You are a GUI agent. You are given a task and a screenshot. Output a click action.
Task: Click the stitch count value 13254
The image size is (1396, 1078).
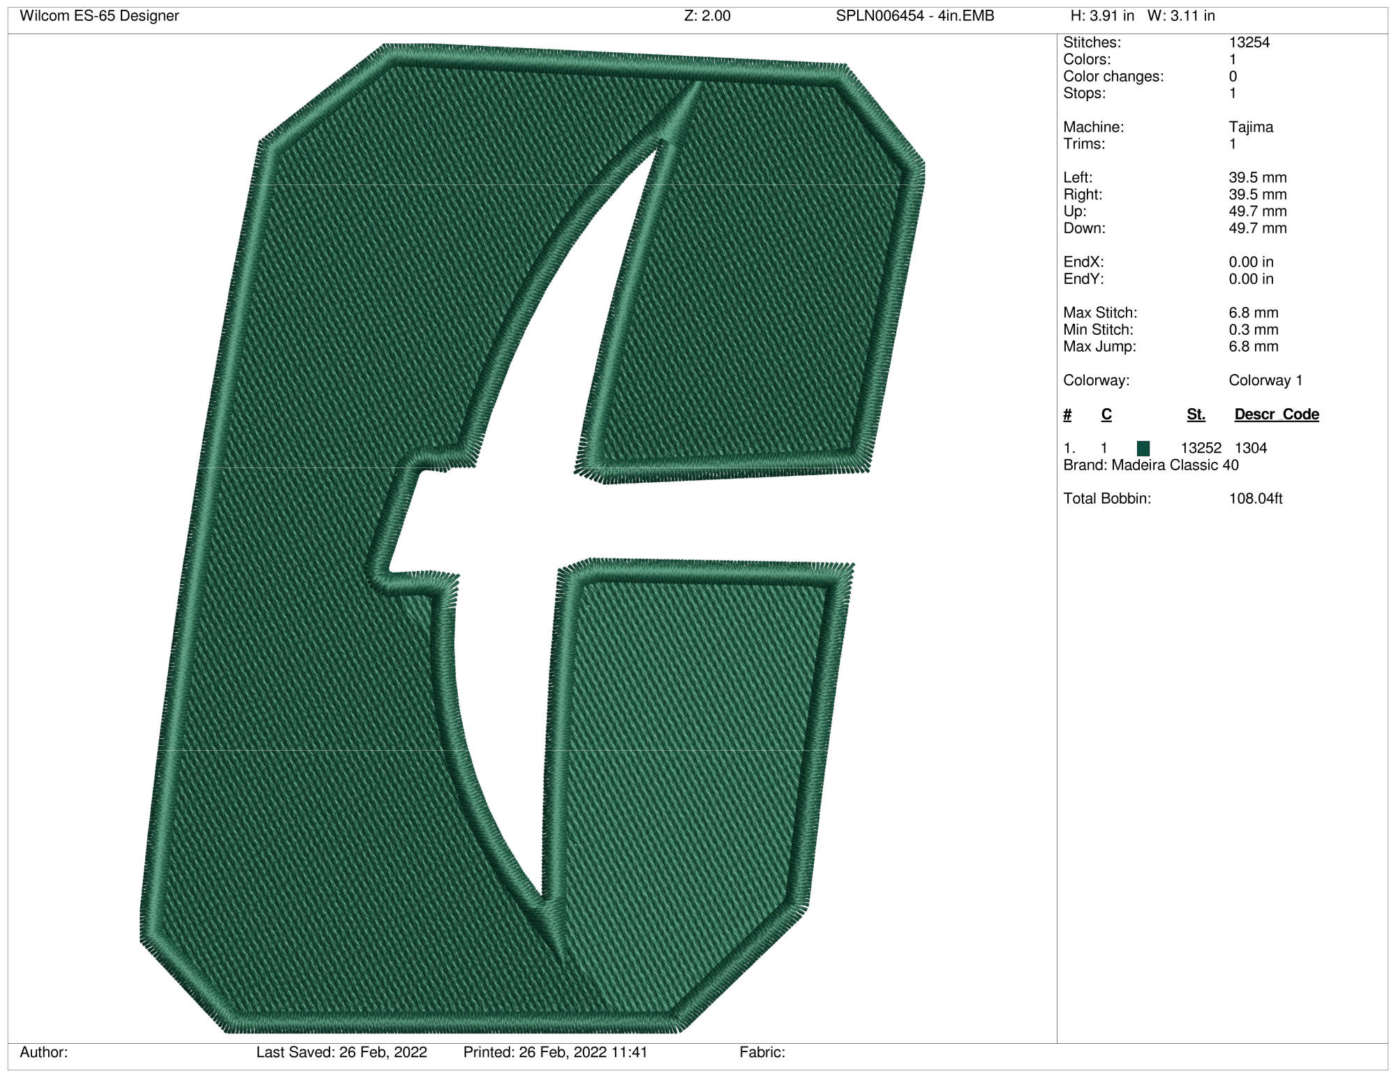1249,42
